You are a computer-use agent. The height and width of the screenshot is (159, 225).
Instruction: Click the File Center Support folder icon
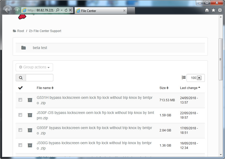pyautogui.click(x=31, y=31)
